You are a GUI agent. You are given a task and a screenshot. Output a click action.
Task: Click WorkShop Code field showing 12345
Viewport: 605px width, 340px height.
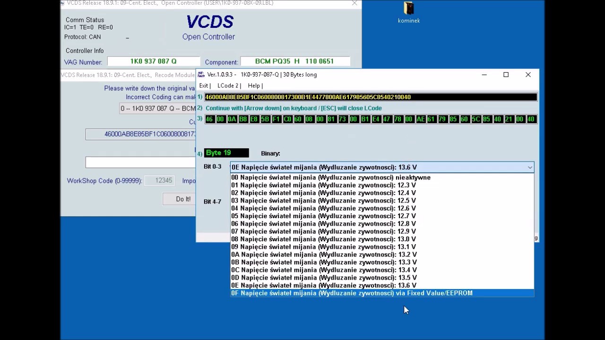pos(159,181)
